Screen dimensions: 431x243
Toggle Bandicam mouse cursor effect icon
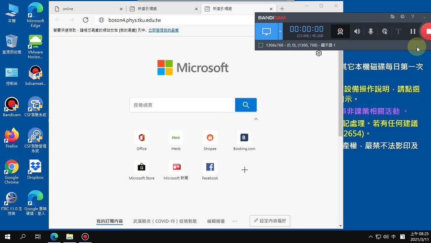click(385, 31)
